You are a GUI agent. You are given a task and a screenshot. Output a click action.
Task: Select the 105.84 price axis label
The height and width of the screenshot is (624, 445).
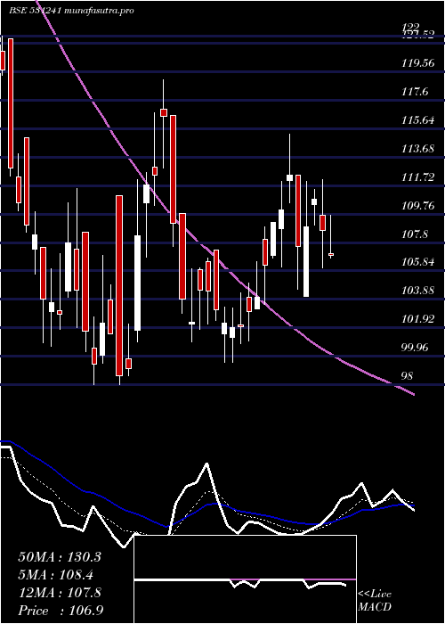click(418, 262)
